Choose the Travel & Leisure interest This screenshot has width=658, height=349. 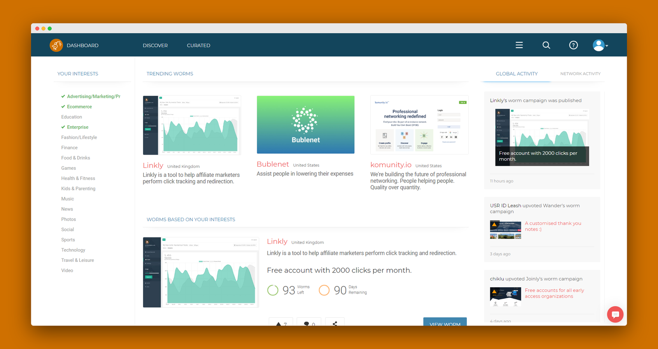[x=78, y=261]
